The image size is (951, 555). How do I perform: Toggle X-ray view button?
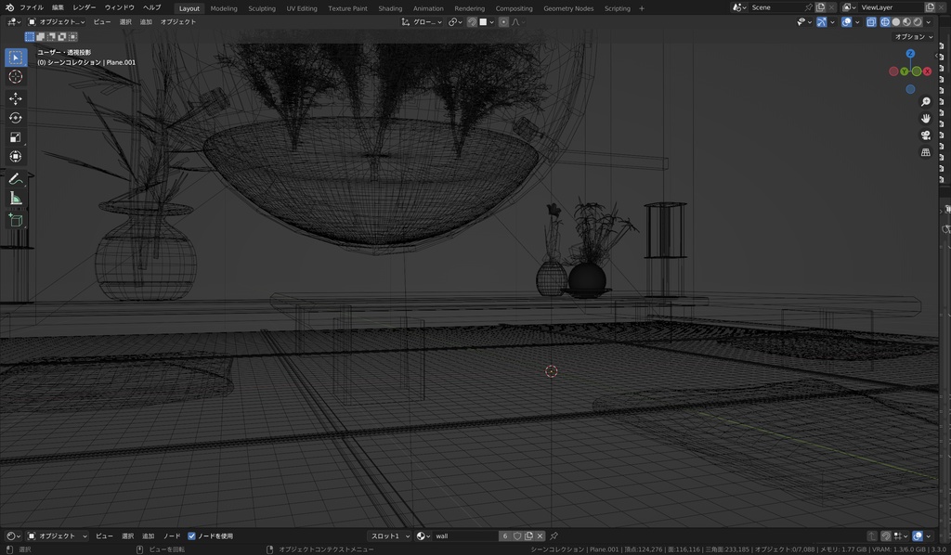(871, 22)
